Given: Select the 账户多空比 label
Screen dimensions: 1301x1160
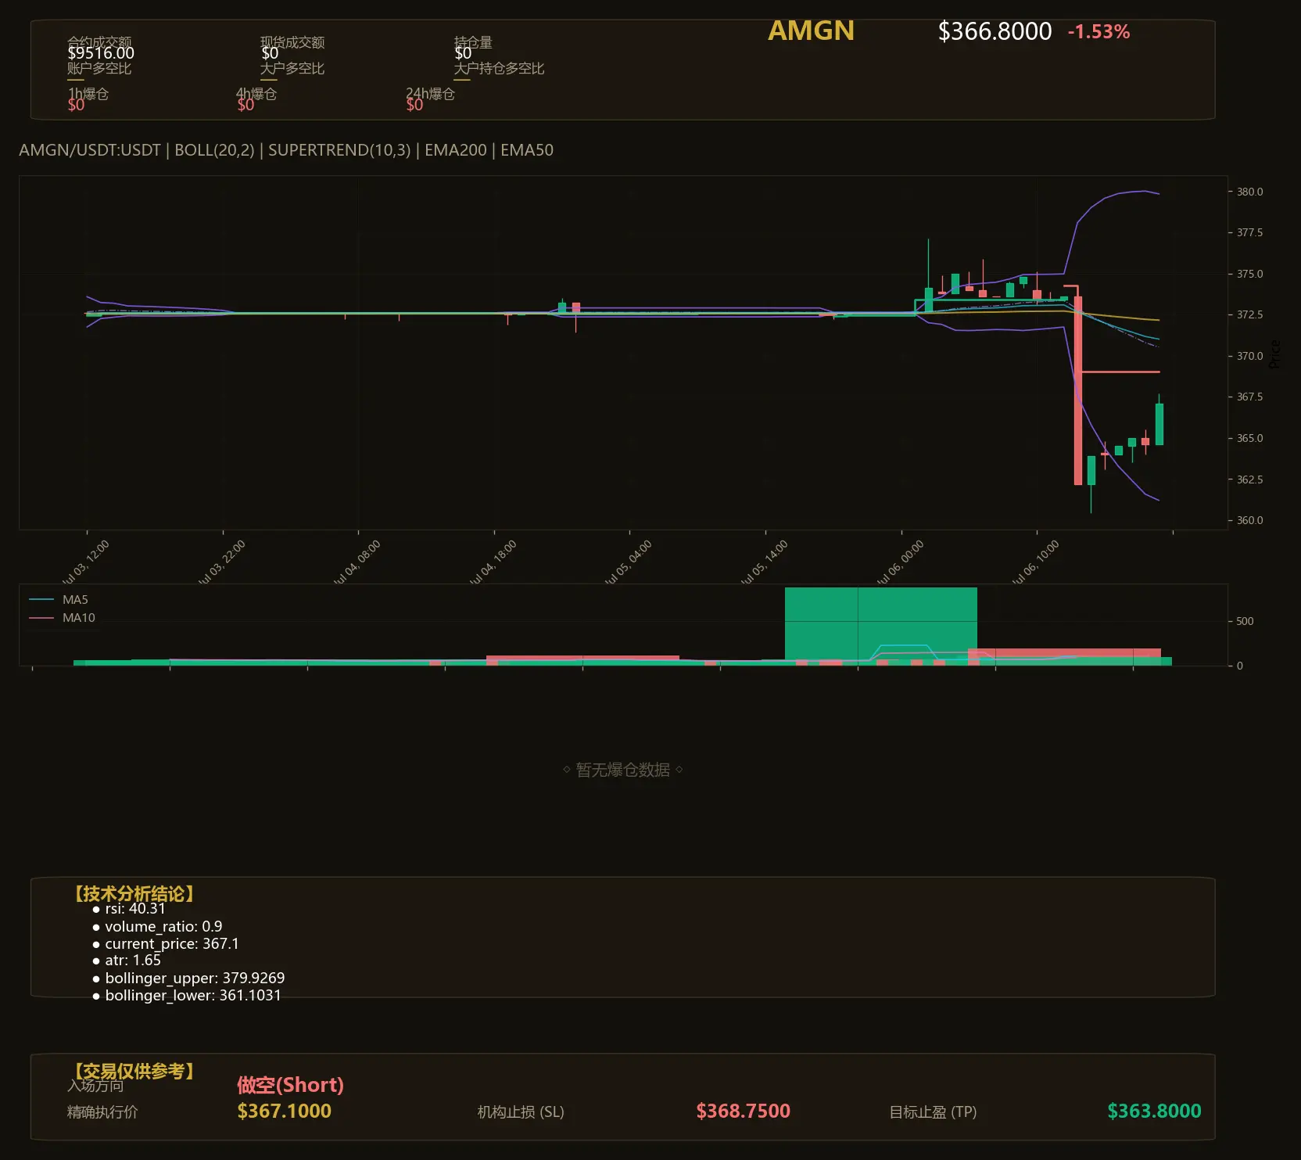Looking at the screenshot, I should pyautogui.click(x=99, y=68).
